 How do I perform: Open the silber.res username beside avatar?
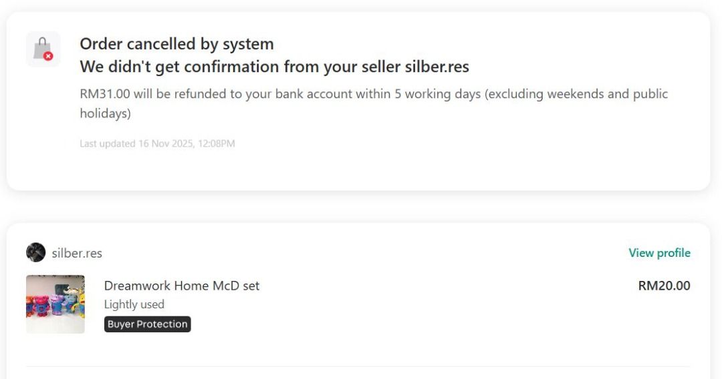[x=77, y=254]
